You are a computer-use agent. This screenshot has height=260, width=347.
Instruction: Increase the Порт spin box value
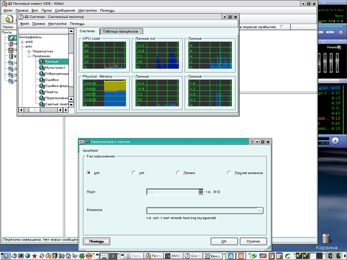[x=201, y=190]
